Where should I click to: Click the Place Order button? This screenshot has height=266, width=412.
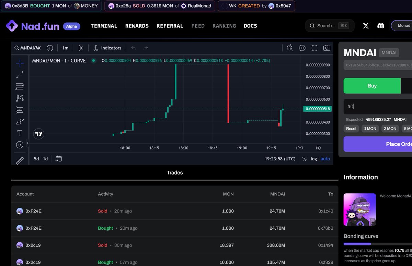pyautogui.click(x=378, y=144)
